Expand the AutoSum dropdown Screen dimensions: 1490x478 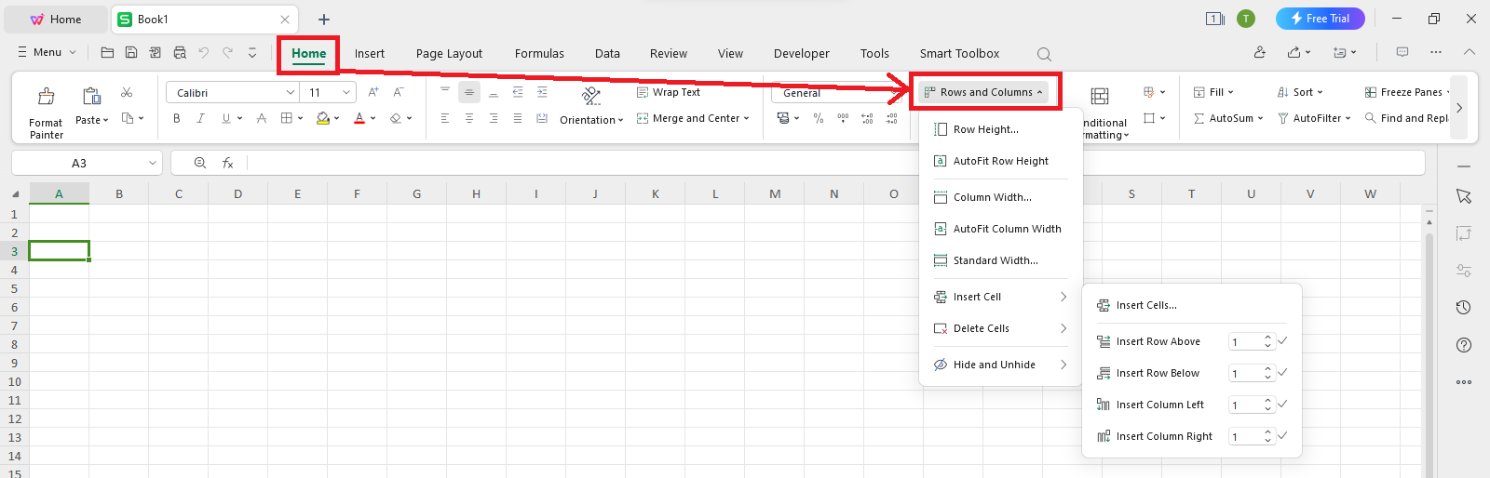(x=1260, y=118)
